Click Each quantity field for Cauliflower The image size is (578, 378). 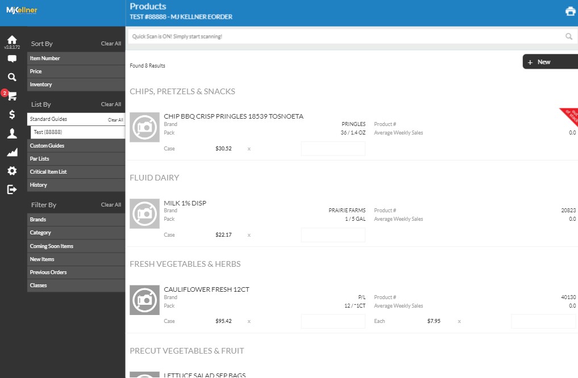coord(543,321)
